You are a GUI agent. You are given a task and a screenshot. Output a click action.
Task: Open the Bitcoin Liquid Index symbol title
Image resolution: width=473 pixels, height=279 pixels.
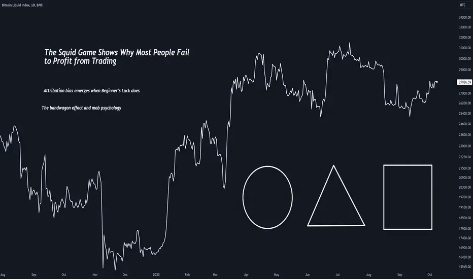coord(22,5)
